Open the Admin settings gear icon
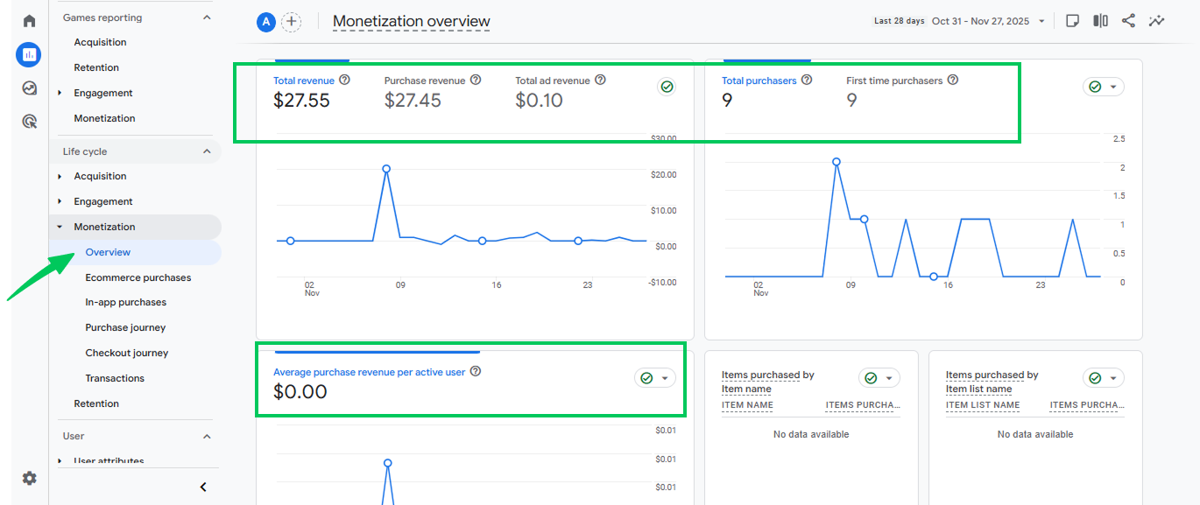The image size is (1200, 505). point(29,478)
